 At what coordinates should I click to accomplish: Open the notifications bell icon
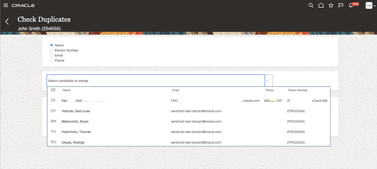pos(350,6)
